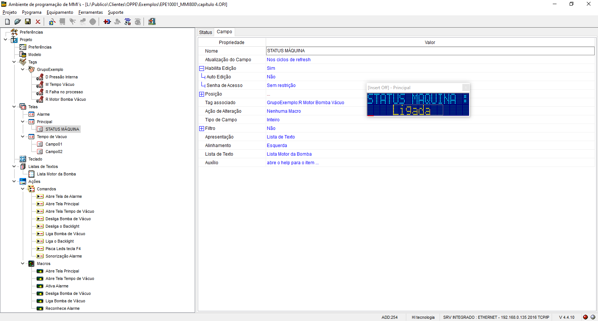Expand the Posição property
Screen dimensions: 598x321
(x=201, y=94)
